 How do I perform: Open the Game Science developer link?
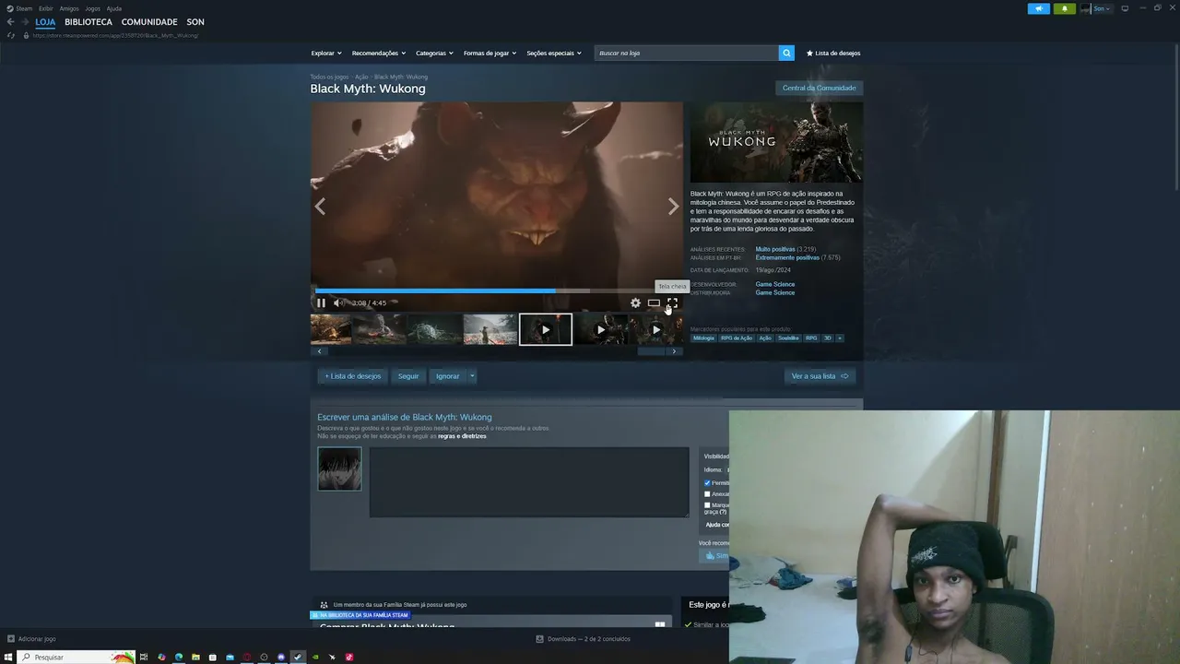coord(775,284)
